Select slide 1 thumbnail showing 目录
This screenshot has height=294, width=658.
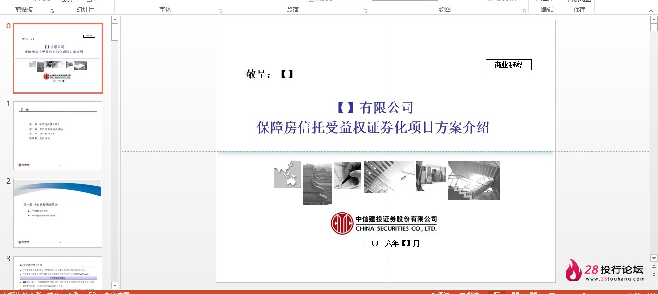pos(58,135)
